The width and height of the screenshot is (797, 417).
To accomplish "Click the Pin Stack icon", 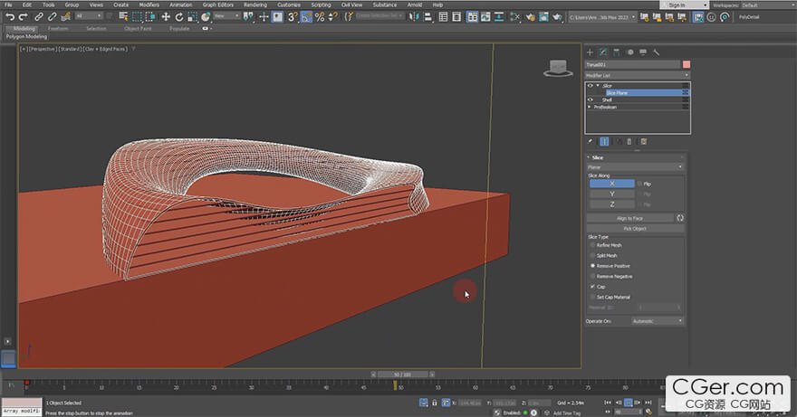I will (591, 141).
